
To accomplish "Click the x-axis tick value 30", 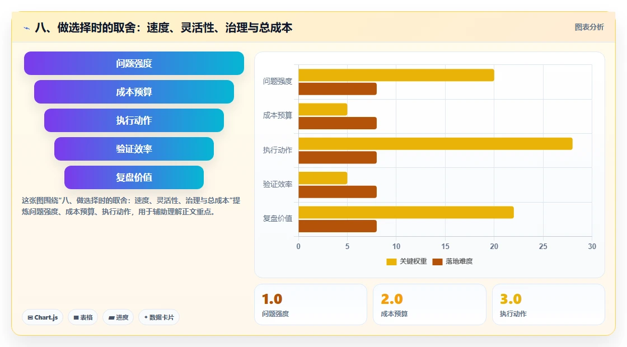I will (x=592, y=247).
